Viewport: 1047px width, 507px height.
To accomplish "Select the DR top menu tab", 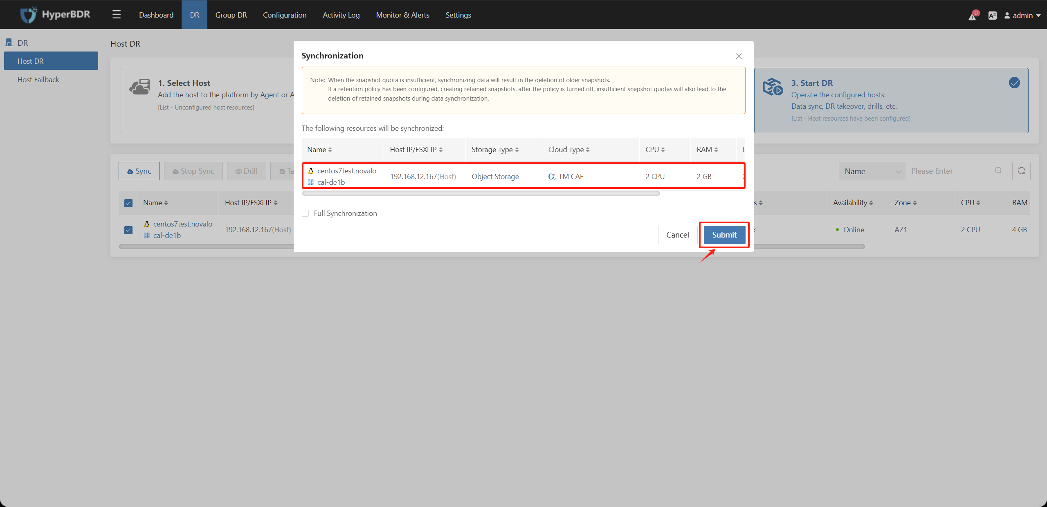I will coord(195,15).
